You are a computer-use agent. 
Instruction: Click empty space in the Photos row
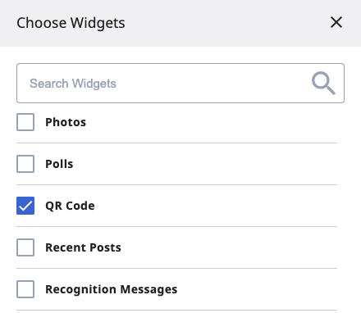(211, 122)
